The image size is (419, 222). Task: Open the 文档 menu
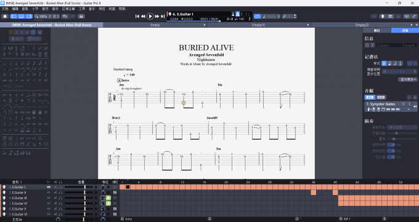point(5,9)
